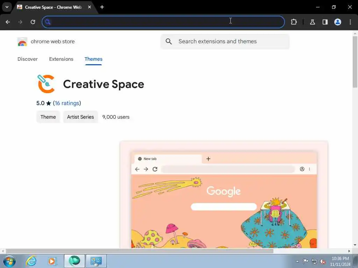
Task: Click the address bar field
Action: click(x=163, y=22)
